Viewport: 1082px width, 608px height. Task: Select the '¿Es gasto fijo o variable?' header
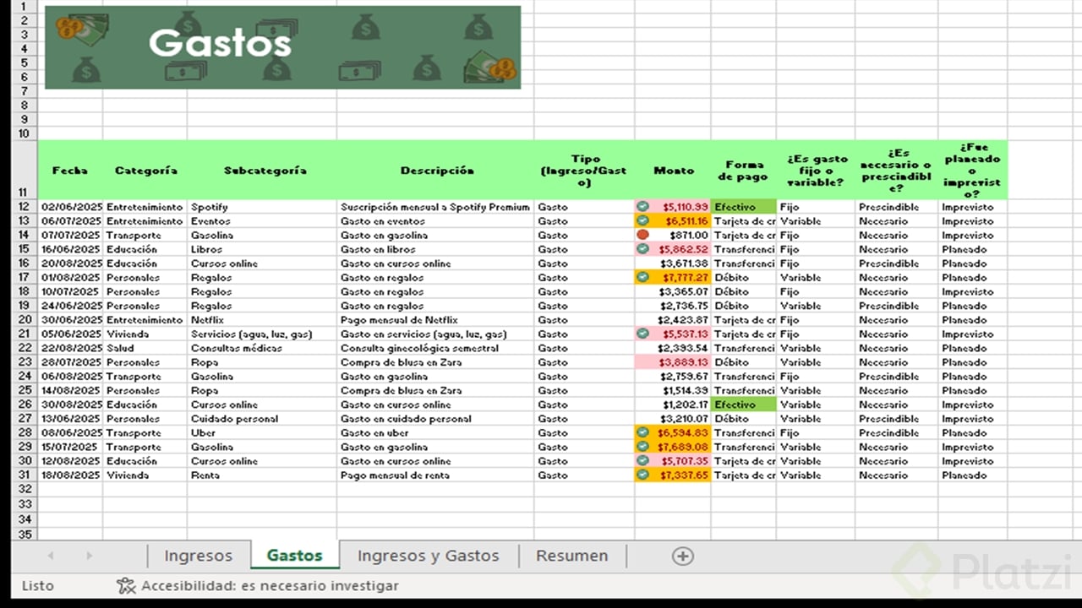[816, 170]
